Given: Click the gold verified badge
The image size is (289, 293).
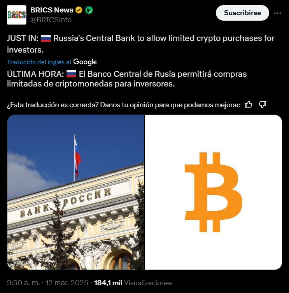Looking at the screenshot, I should click(79, 10).
